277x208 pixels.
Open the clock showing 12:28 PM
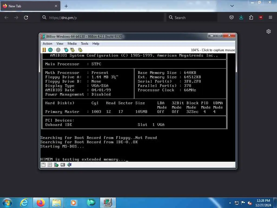263,203
